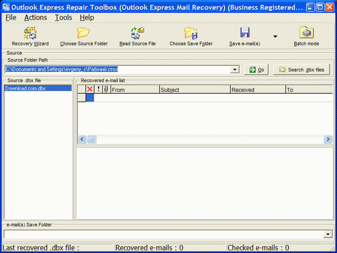Screen dimensions: 337x253
Task: Click the red X column header
Action: (90, 89)
